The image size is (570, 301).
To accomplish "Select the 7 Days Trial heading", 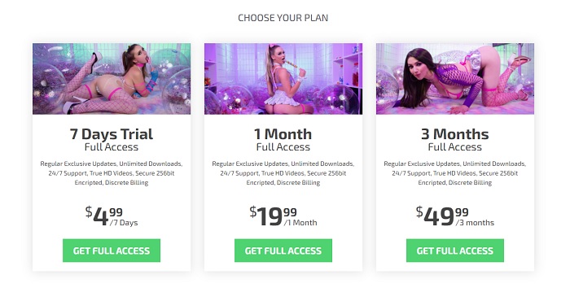I will (x=112, y=134).
